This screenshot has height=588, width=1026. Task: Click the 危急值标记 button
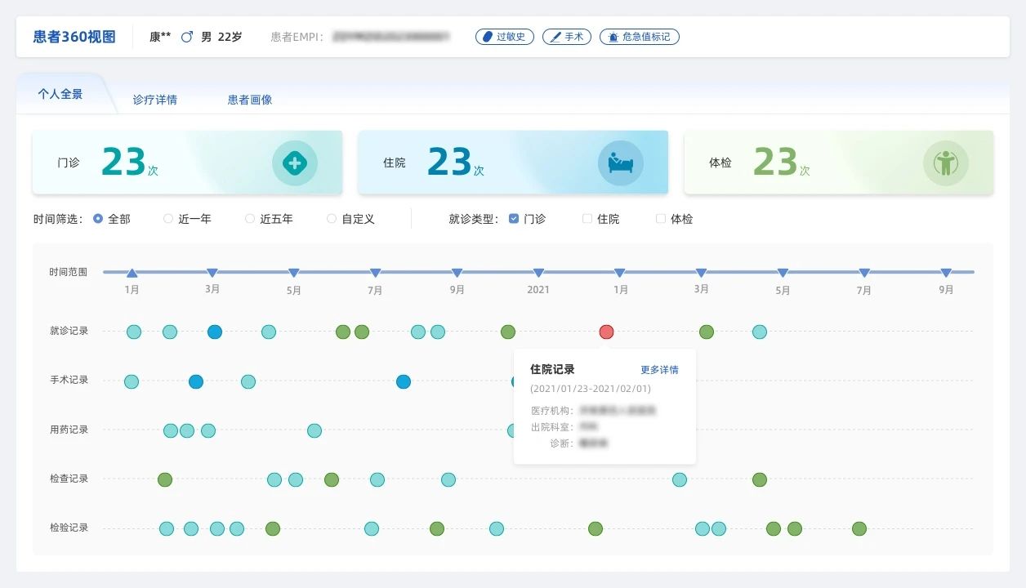click(x=640, y=36)
